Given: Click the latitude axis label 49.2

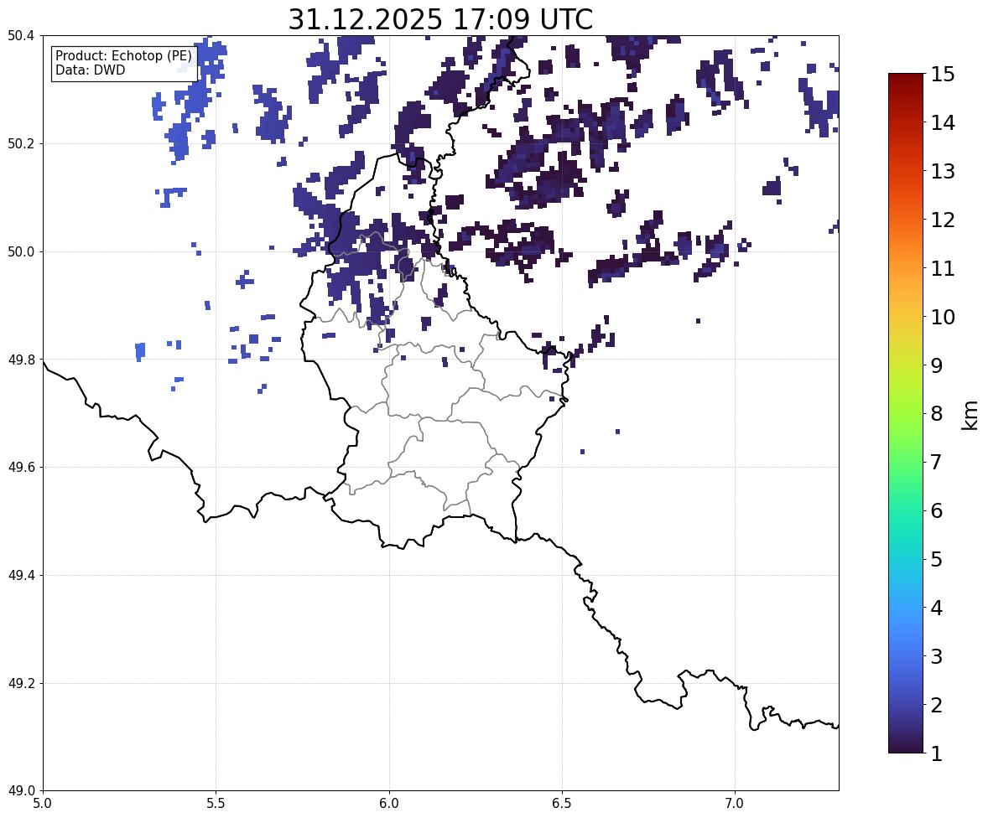Looking at the screenshot, I should tap(20, 683).
